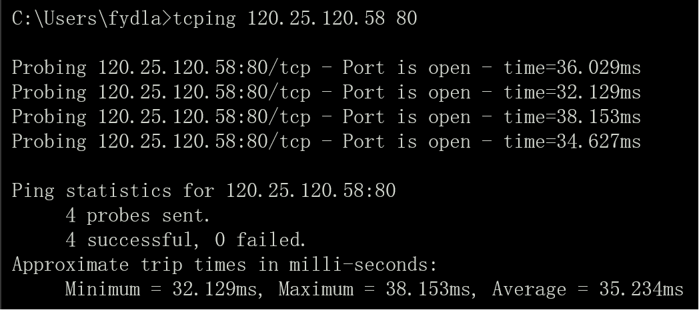Click the time=38.153ms value
This screenshot has width=699, height=310.
572,117
